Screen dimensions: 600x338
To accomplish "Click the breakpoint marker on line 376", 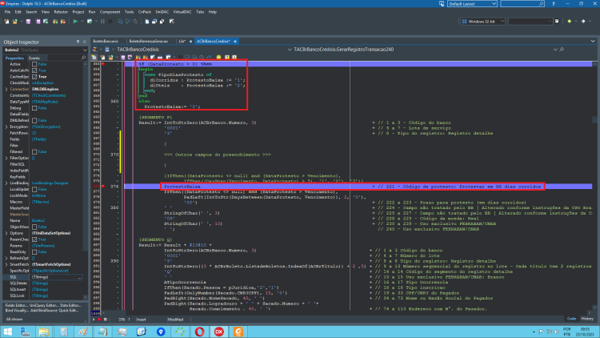I will point(103,187).
